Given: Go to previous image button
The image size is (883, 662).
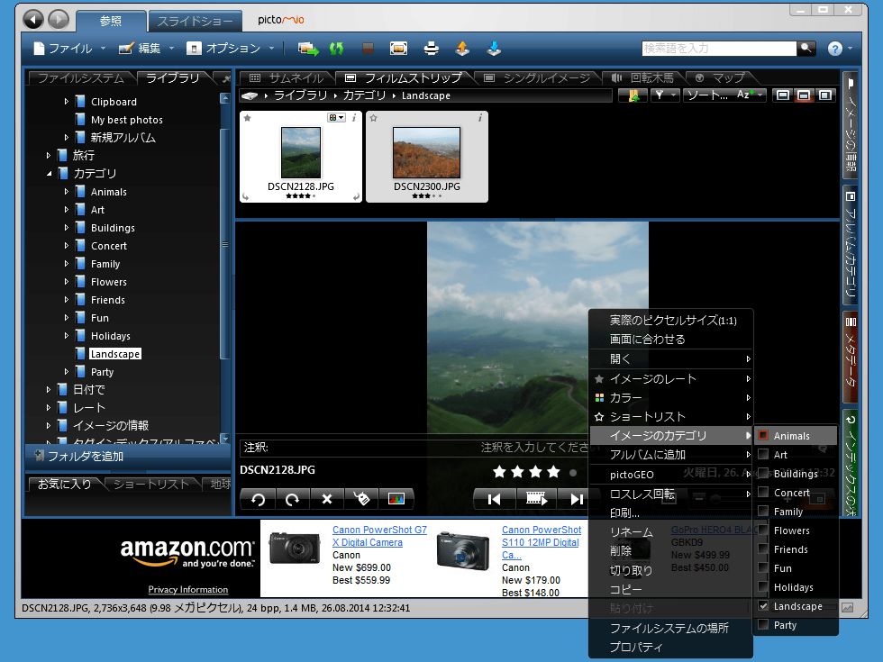Looking at the screenshot, I should tap(495, 499).
